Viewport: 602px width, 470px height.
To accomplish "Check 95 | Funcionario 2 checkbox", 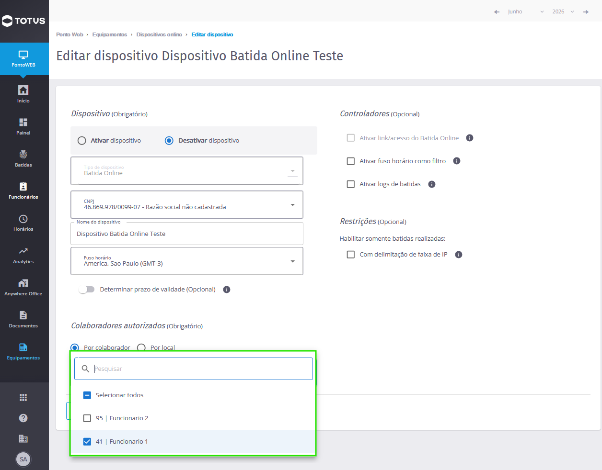I will pos(87,418).
